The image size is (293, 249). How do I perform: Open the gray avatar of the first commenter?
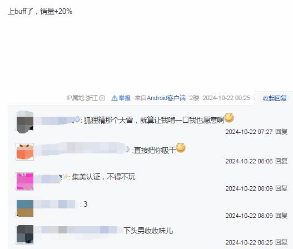25,122
